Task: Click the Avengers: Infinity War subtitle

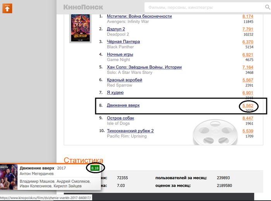Action: [128, 22]
